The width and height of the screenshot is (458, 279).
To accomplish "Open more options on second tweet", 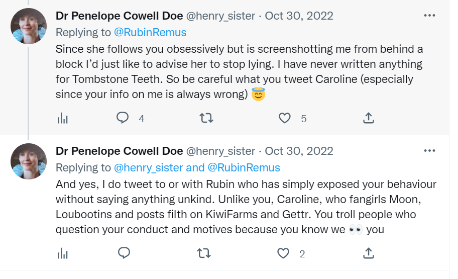I will pos(429,150).
